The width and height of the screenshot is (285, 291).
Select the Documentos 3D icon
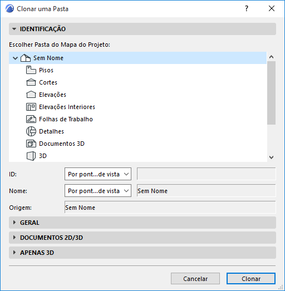31,144
